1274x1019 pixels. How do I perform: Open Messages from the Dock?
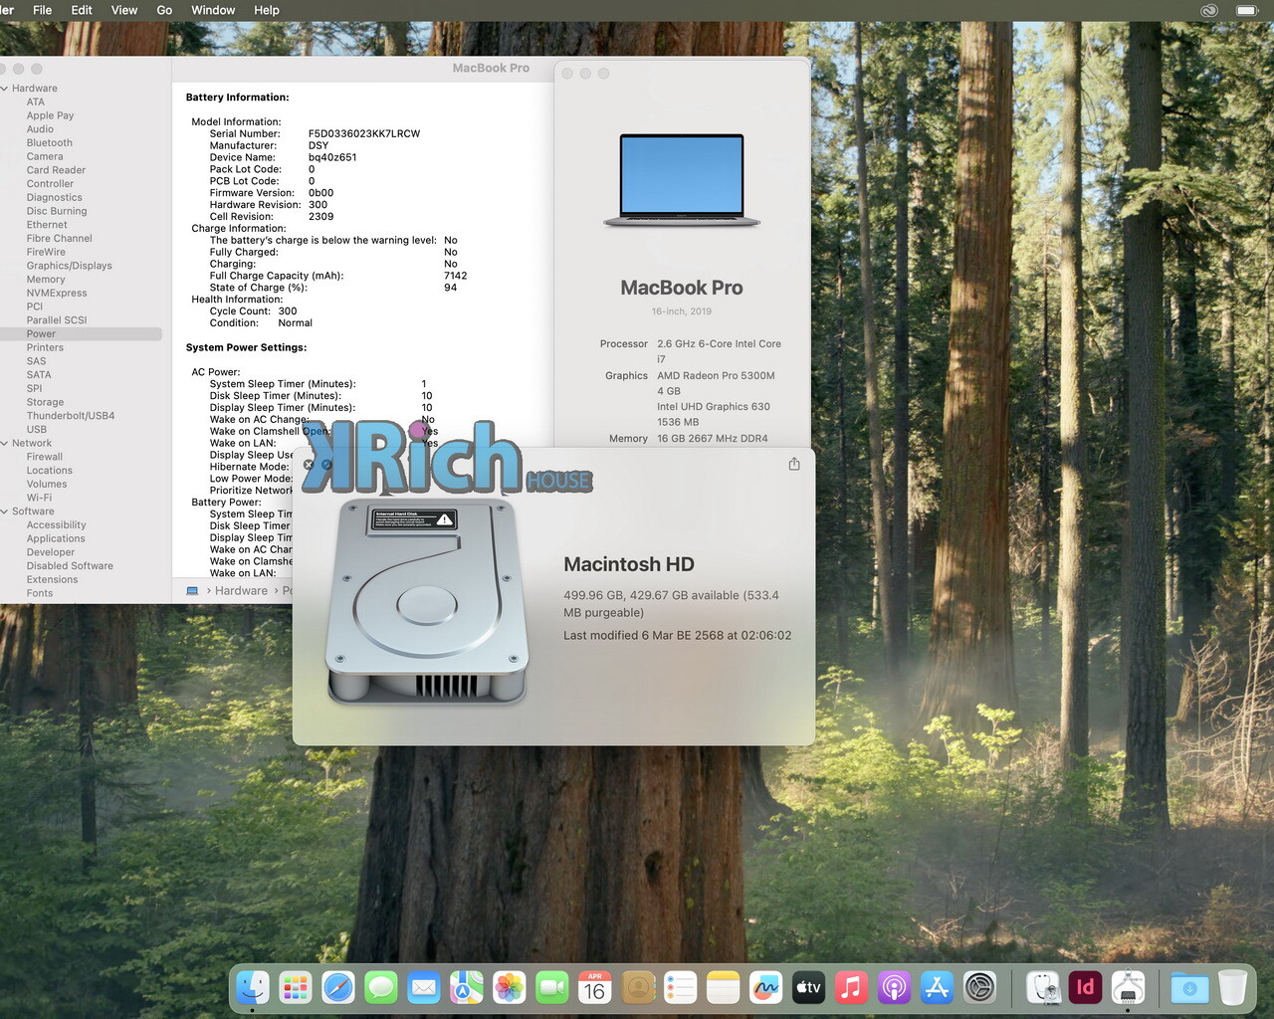[x=381, y=987]
